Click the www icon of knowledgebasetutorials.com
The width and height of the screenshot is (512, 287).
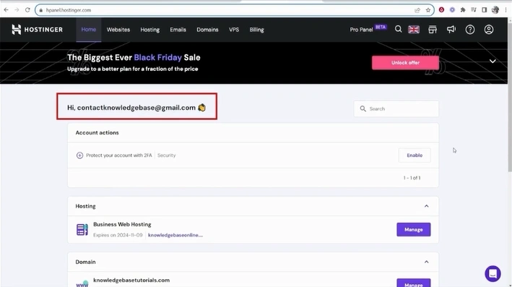82,283
